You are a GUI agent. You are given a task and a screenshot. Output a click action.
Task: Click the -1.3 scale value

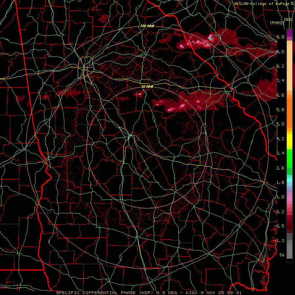coord(279,241)
